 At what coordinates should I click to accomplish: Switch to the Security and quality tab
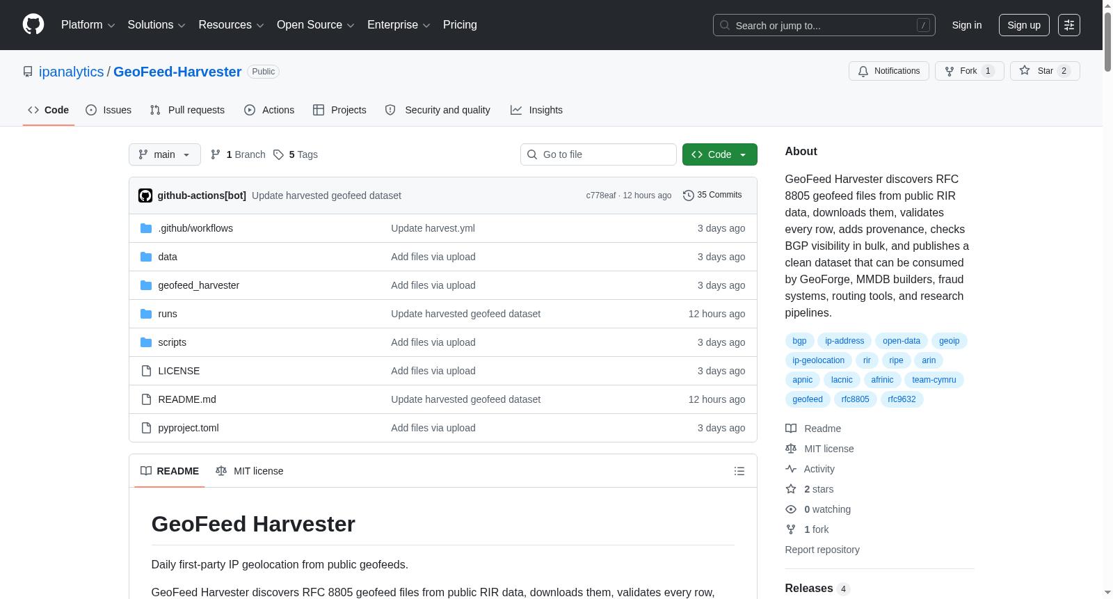438,110
